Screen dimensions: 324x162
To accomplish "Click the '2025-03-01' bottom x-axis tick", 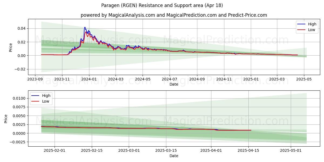I will [x=129, y=150].
